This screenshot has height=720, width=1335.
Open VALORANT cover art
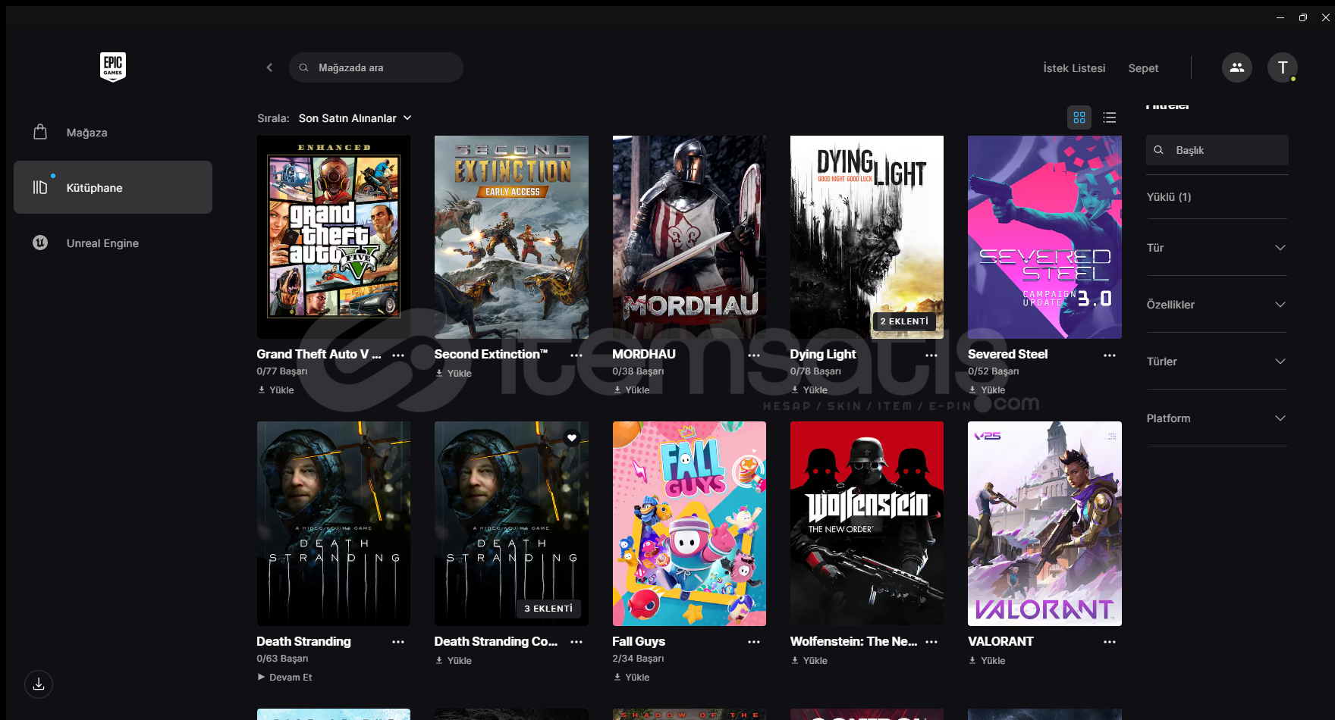coord(1044,524)
